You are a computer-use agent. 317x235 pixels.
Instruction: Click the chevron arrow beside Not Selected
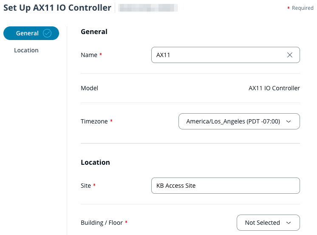click(x=289, y=223)
